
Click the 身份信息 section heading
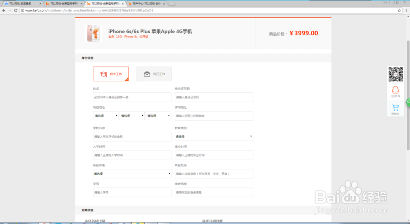point(87,58)
